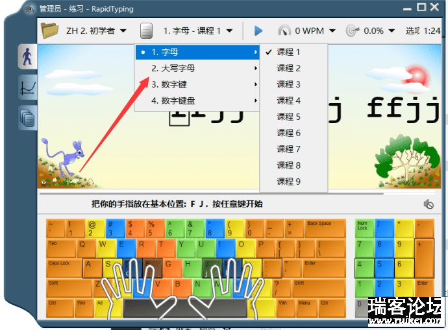Open the lesson editor pages sidebar tab
Screen dimensions: 448x330
click(28, 117)
